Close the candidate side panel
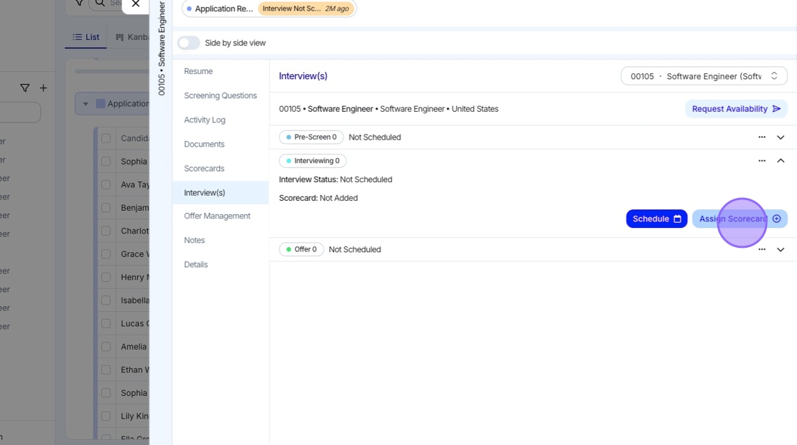 coord(136,4)
